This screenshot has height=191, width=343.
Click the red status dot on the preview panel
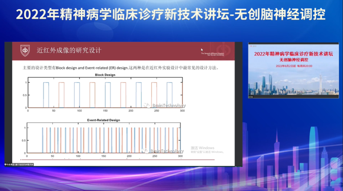point(251,46)
